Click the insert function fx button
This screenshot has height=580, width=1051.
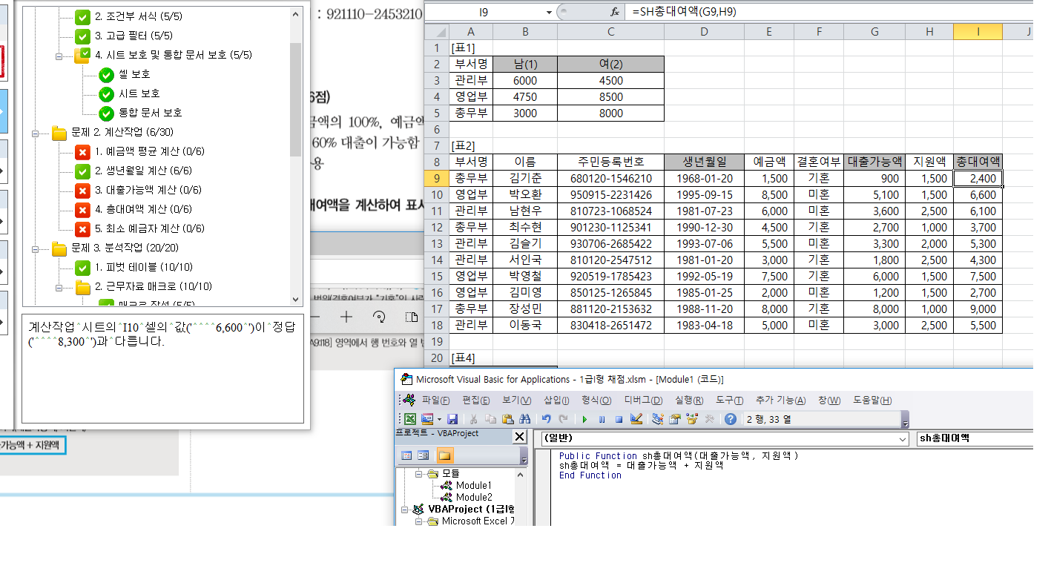tap(614, 12)
